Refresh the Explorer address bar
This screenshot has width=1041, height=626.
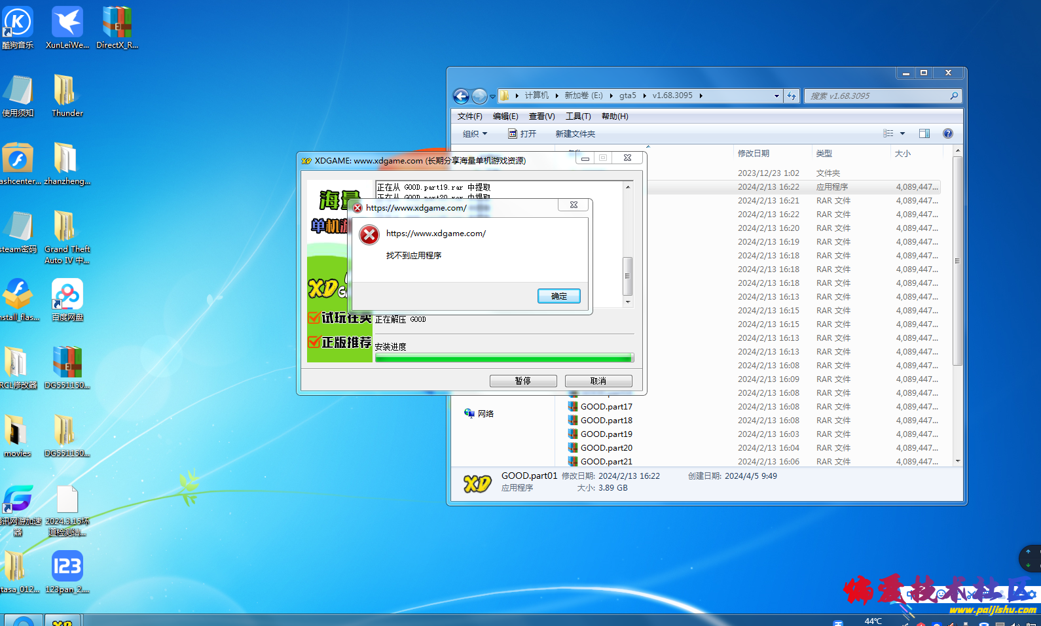[792, 96]
